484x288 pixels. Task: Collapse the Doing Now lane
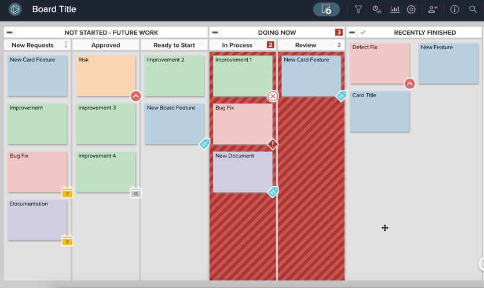click(x=215, y=32)
